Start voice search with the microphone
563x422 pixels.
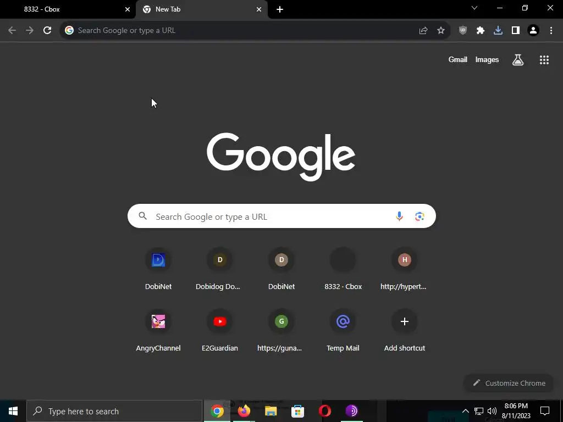[399, 216]
